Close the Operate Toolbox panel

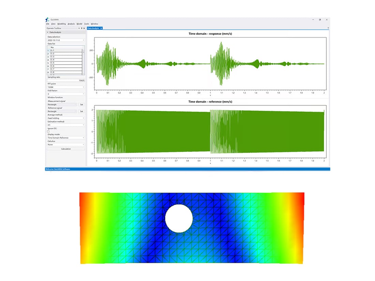click(84, 28)
